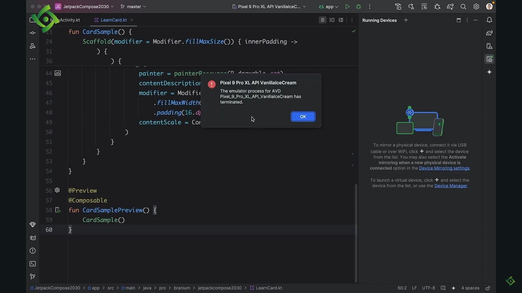This screenshot has height=293, width=522.
Task: Open the Problems tool window icon
Action: pyautogui.click(x=33, y=251)
